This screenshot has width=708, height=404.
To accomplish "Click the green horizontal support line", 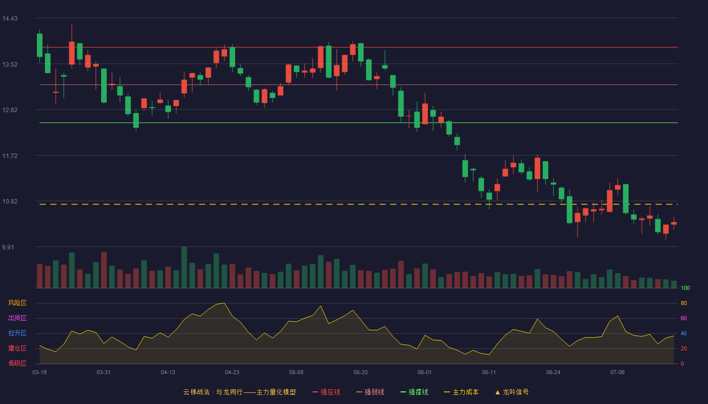I will (x=359, y=123).
